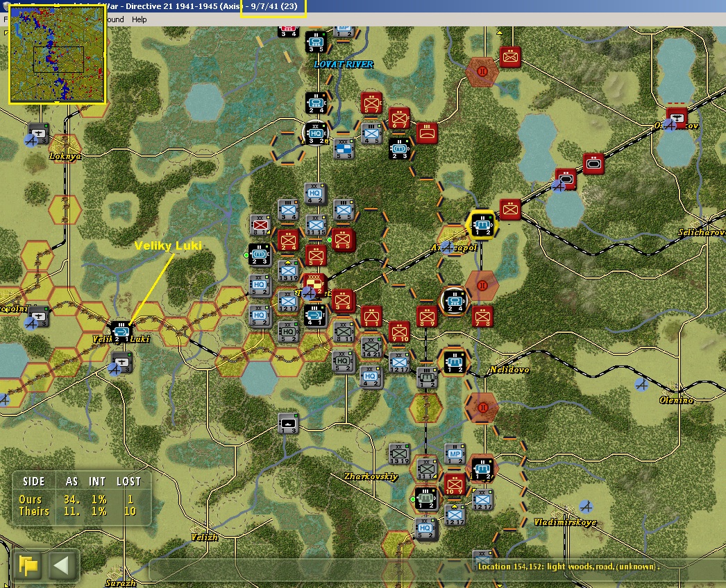Screen dimensions: 726x588
Task: Select the black HQ unit with white ring
Action: [x=316, y=133]
